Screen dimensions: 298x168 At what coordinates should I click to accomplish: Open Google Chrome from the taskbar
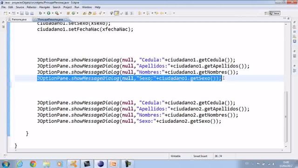(33, 164)
